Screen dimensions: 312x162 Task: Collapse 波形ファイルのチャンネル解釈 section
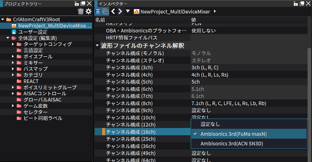[x=97, y=46]
